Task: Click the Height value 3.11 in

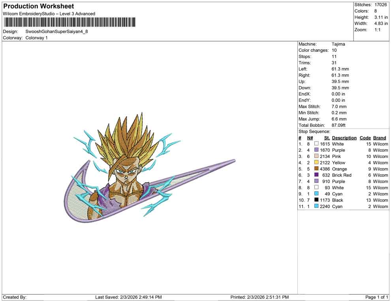Action: click(x=381, y=17)
